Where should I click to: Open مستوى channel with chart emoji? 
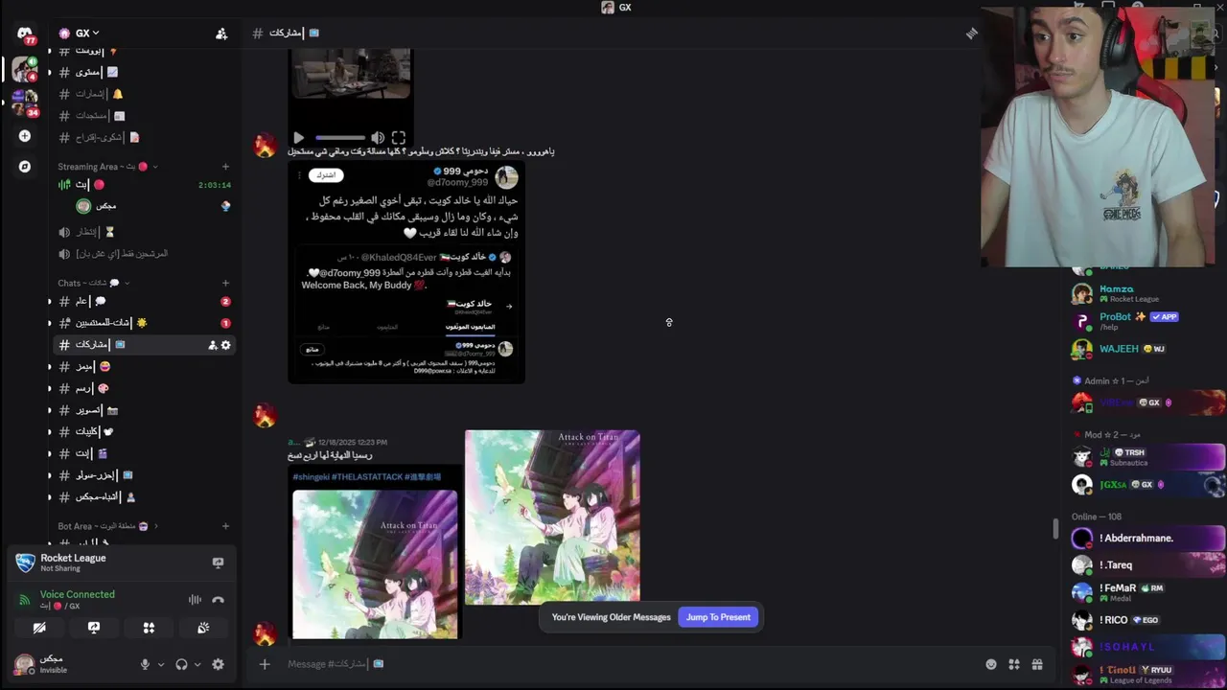[144, 72]
